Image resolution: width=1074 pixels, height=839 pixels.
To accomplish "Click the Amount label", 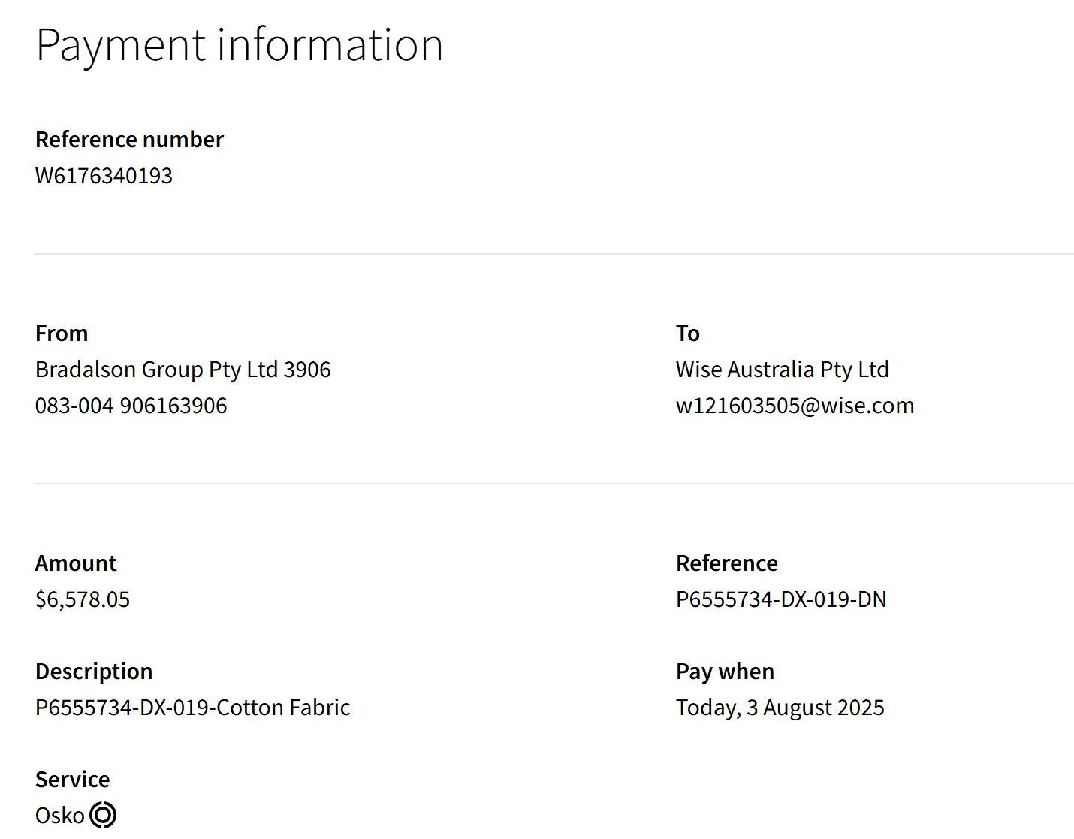I will (x=76, y=563).
